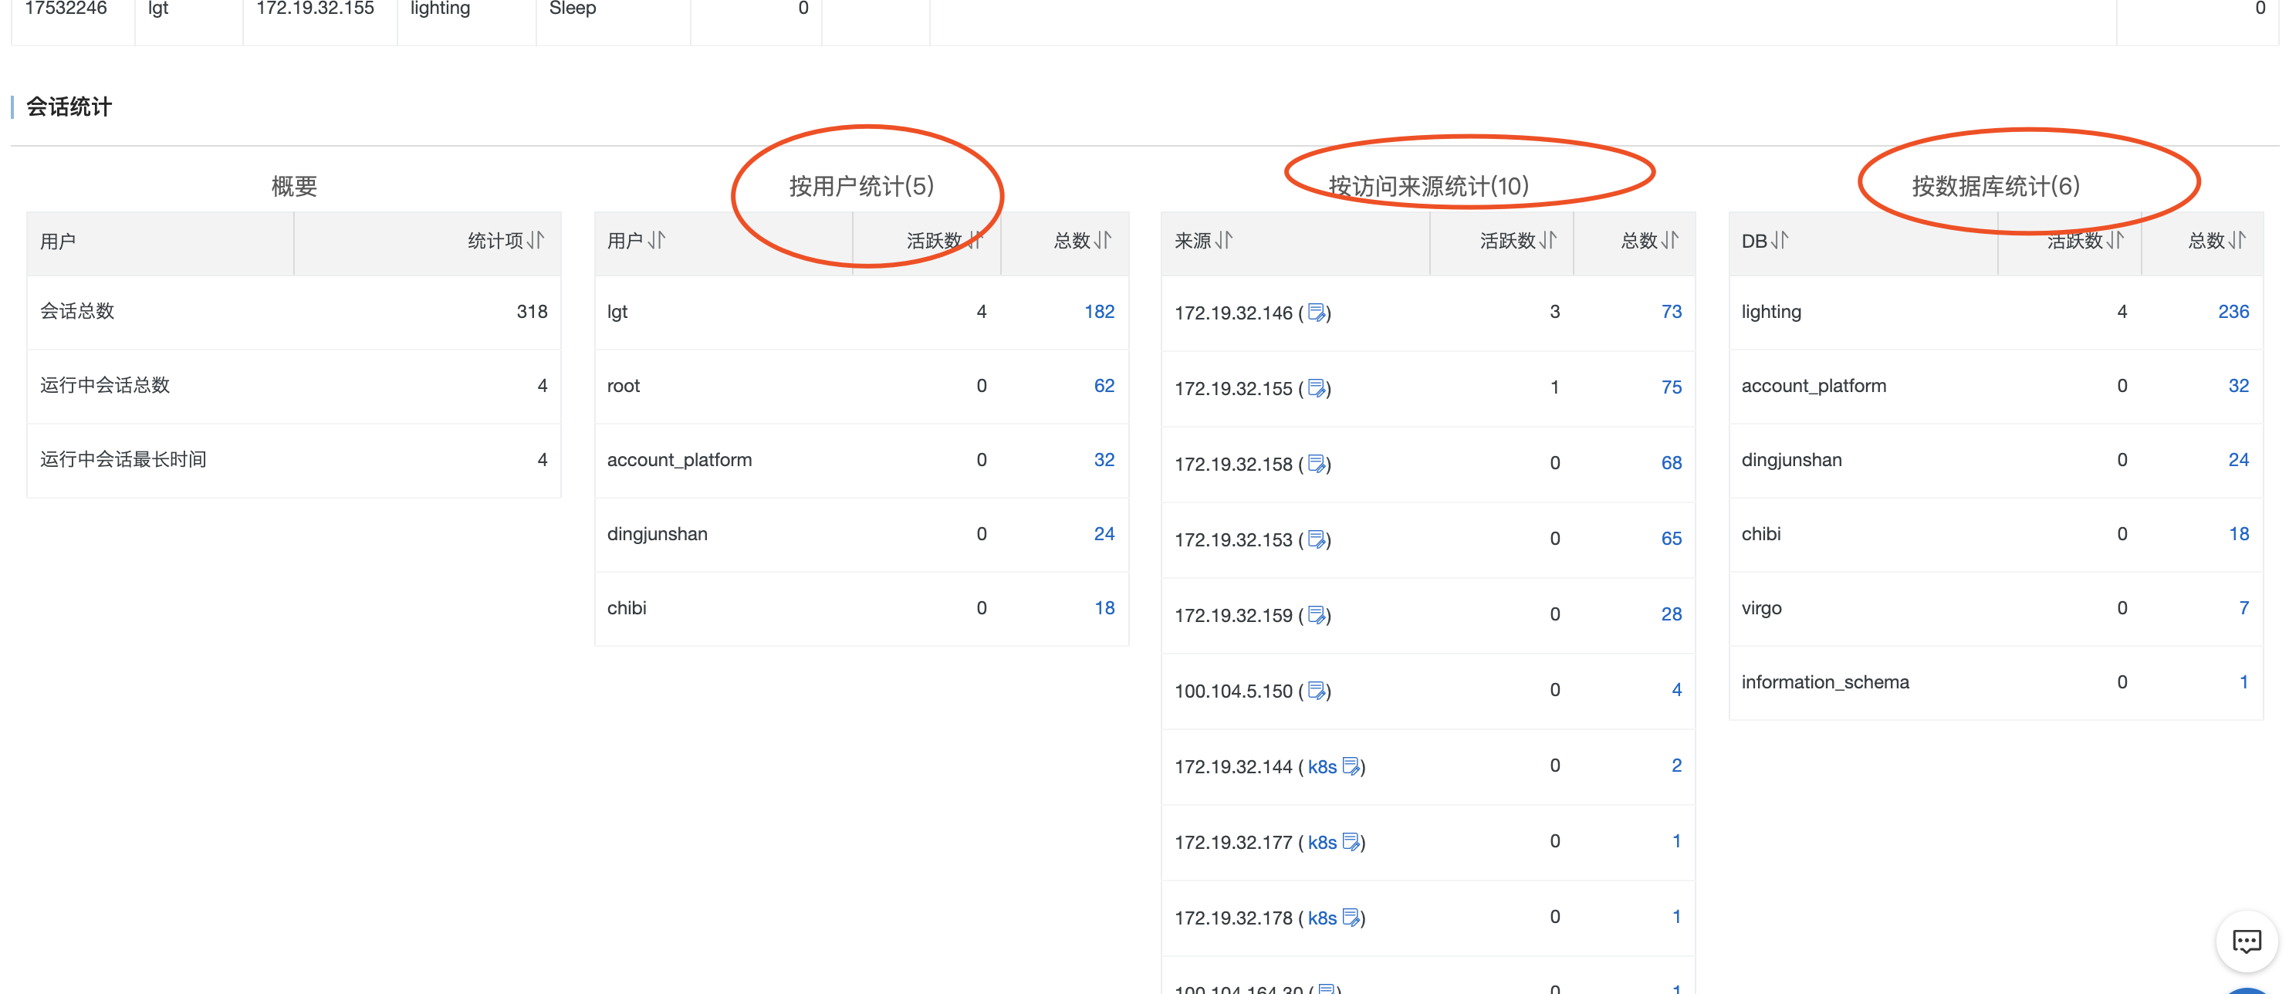The width and height of the screenshot is (2289, 994).
Task: Open total 4 for source 100.104.5.150
Action: click(x=1677, y=689)
